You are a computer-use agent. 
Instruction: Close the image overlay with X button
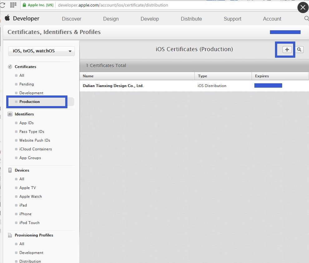[303, 7]
